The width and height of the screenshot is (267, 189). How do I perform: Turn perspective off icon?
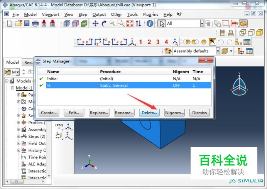coord(222,32)
